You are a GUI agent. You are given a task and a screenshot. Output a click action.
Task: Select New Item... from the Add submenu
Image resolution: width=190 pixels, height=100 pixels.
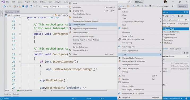(93, 7)
